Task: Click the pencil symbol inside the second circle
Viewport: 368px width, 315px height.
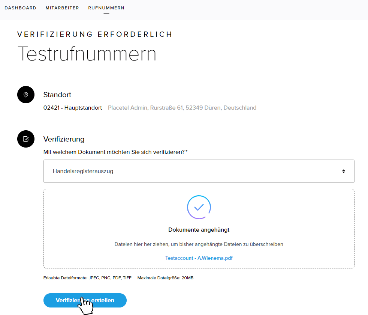Action: [x=25, y=139]
